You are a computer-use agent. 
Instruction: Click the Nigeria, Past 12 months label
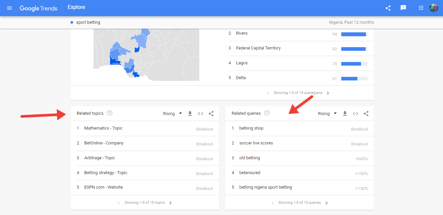tap(351, 22)
